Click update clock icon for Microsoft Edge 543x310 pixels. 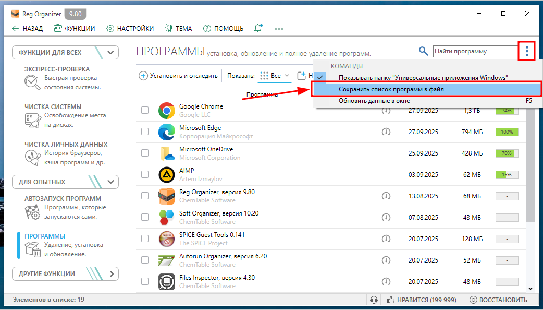(386, 132)
